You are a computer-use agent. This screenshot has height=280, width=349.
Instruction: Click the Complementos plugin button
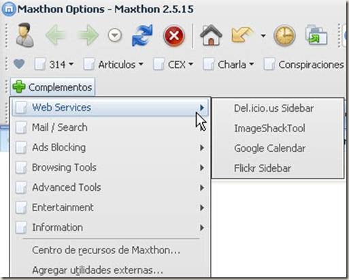pos(52,87)
